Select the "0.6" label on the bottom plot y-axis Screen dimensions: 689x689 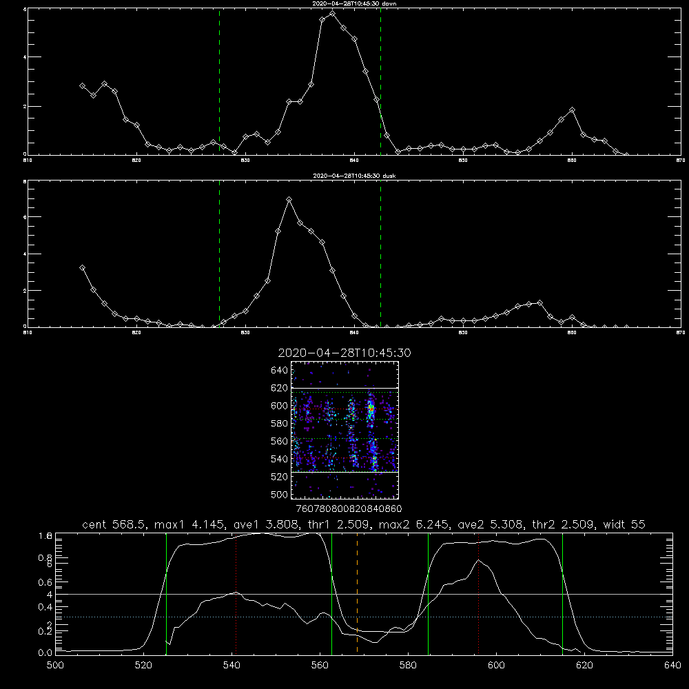[45, 582]
